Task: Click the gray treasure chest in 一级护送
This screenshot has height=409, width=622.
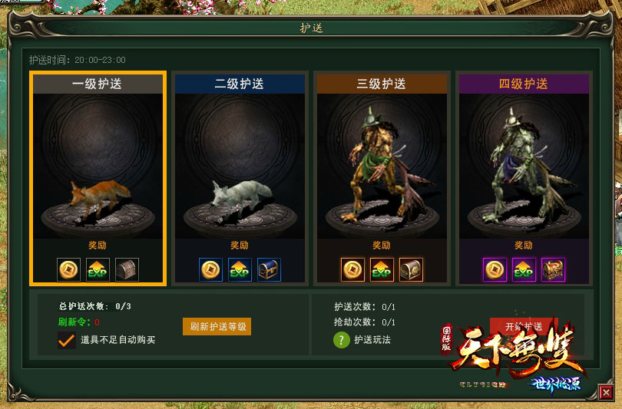Action: tap(127, 269)
